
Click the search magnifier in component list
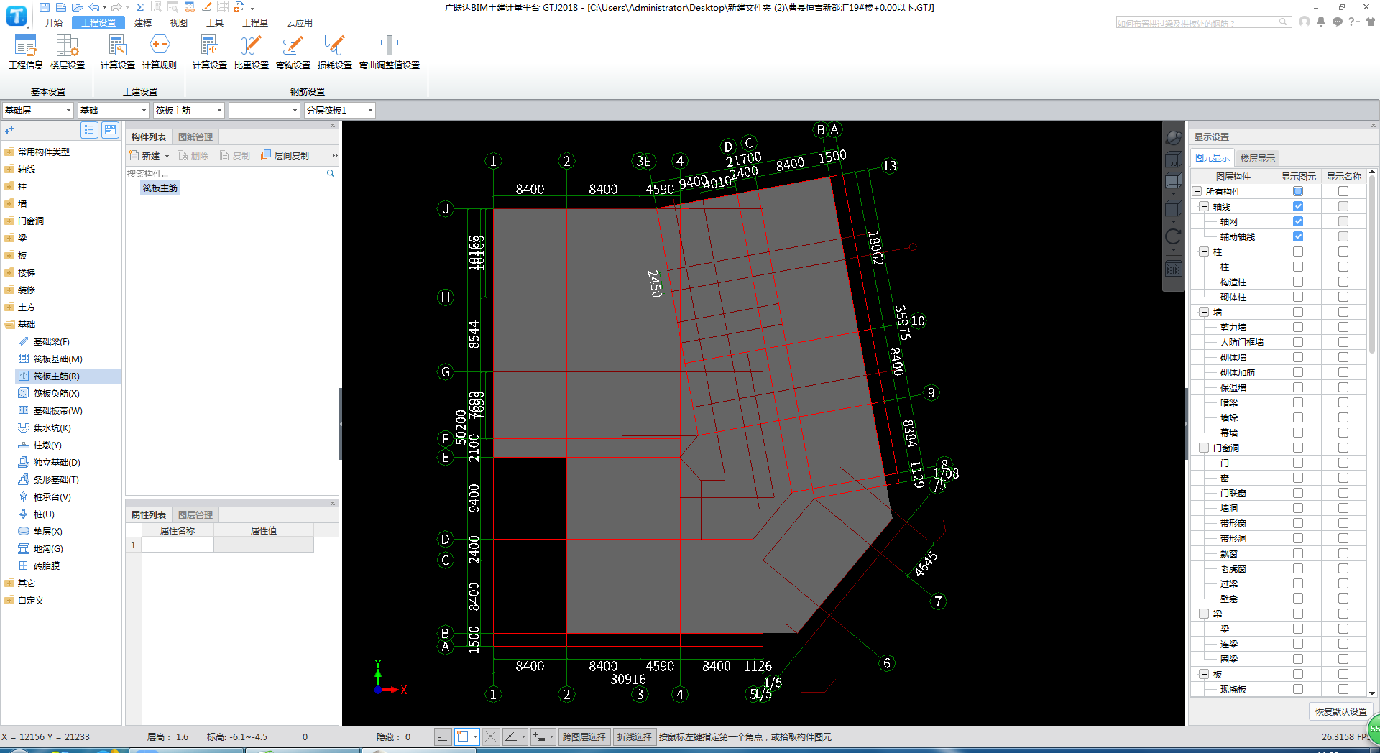pos(331,173)
